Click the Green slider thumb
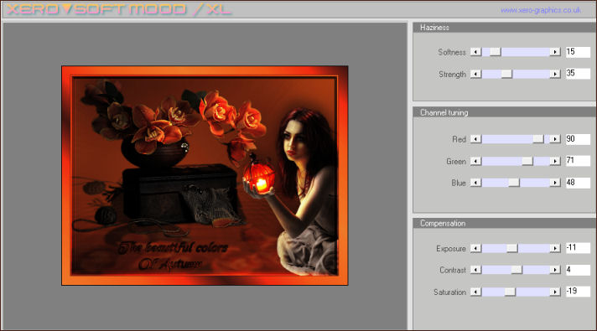 click(527, 162)
